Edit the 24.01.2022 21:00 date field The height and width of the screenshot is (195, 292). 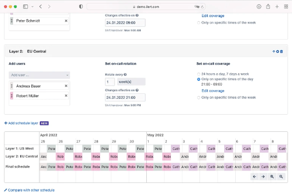tap(125, 97)
